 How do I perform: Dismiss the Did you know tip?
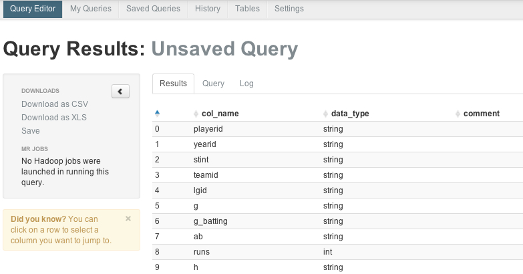click(128, 219)
